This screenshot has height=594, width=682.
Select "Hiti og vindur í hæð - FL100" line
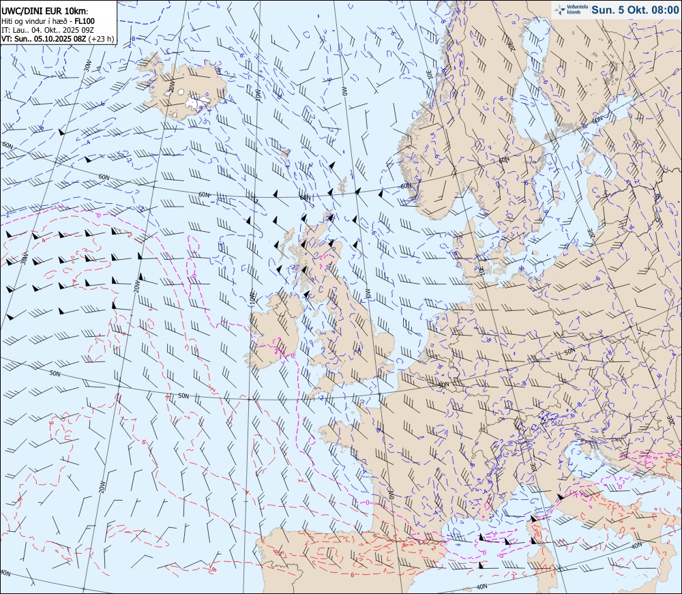(48, 21)
